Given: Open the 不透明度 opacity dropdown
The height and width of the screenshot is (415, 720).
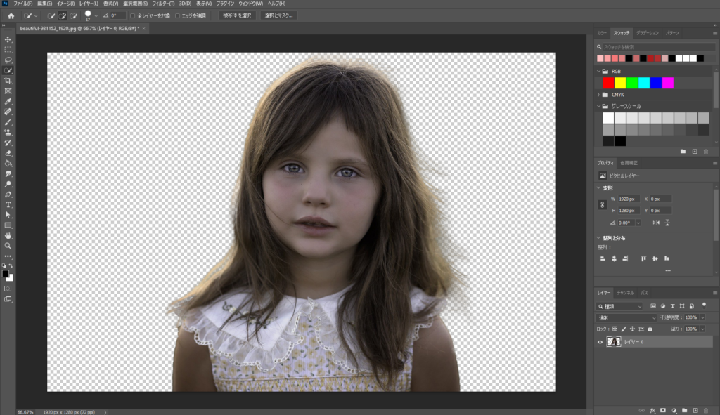Looking at the screenshot, I should coord(702,317).
